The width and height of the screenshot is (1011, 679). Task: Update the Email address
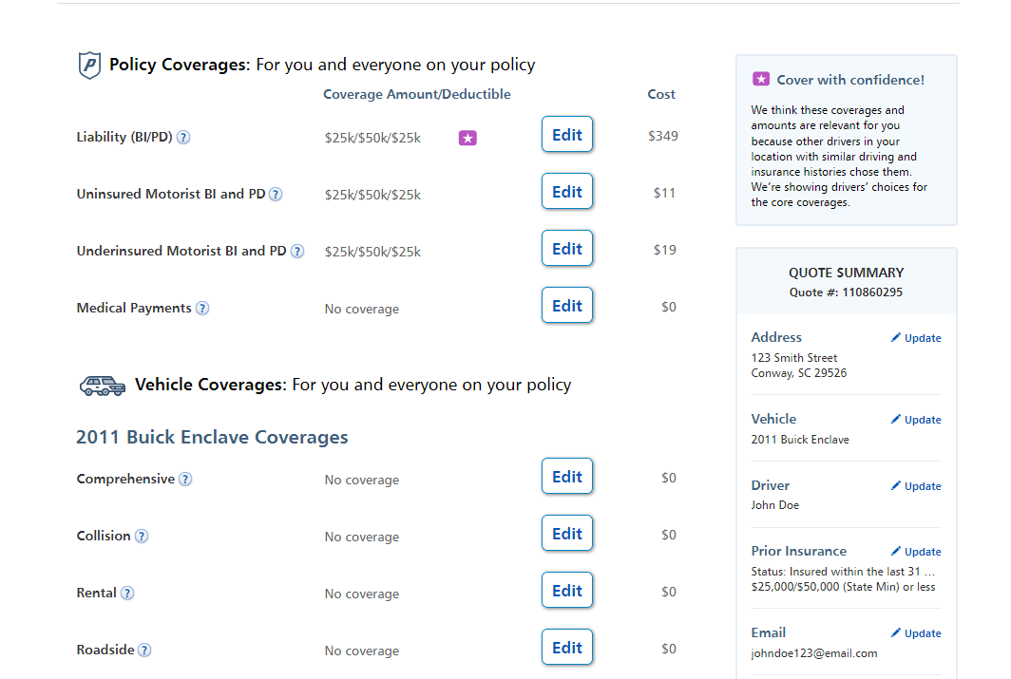pyautogui.click(x=915, y=632)
